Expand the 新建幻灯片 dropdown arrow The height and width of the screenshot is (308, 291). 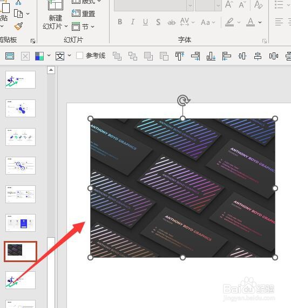click(x=66, y=26)
